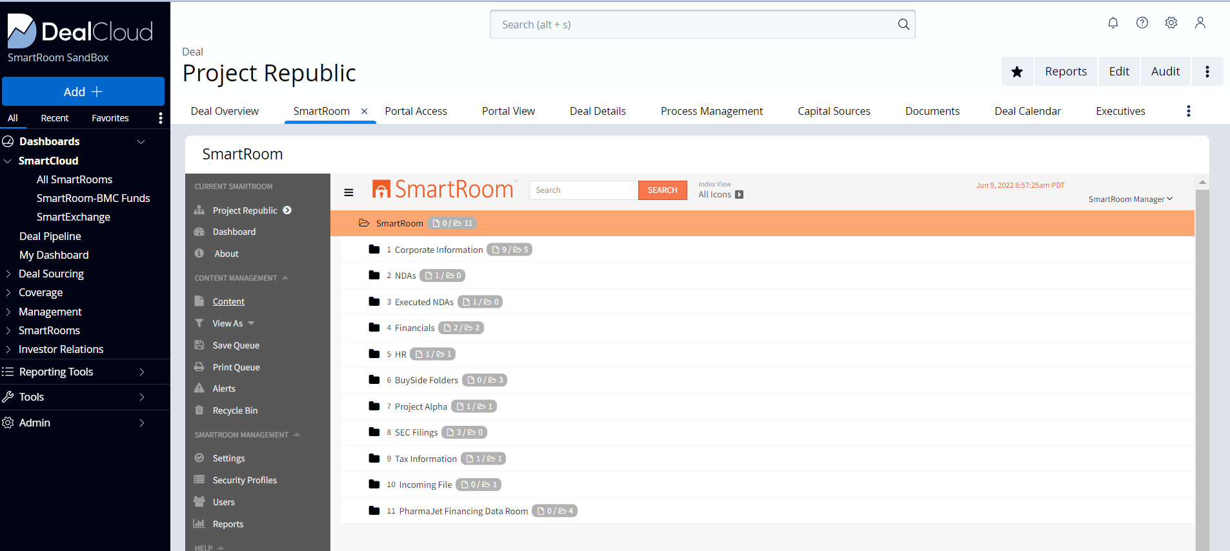This screenshot has width=1230, height=551.
Task: Click the notifications bell icon
Action: point(1113,23)
